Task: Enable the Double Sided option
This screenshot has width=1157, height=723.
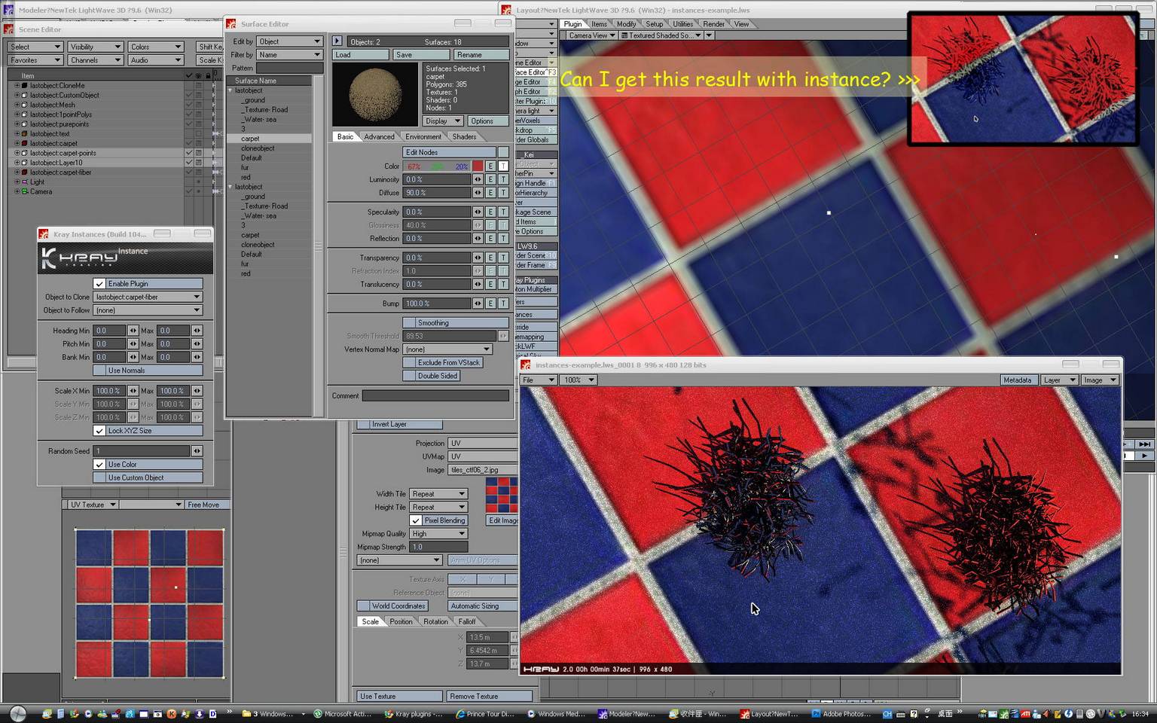Action: click(408, 376)
